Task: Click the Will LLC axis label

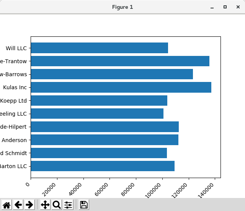Action: (x=16, y=48)
